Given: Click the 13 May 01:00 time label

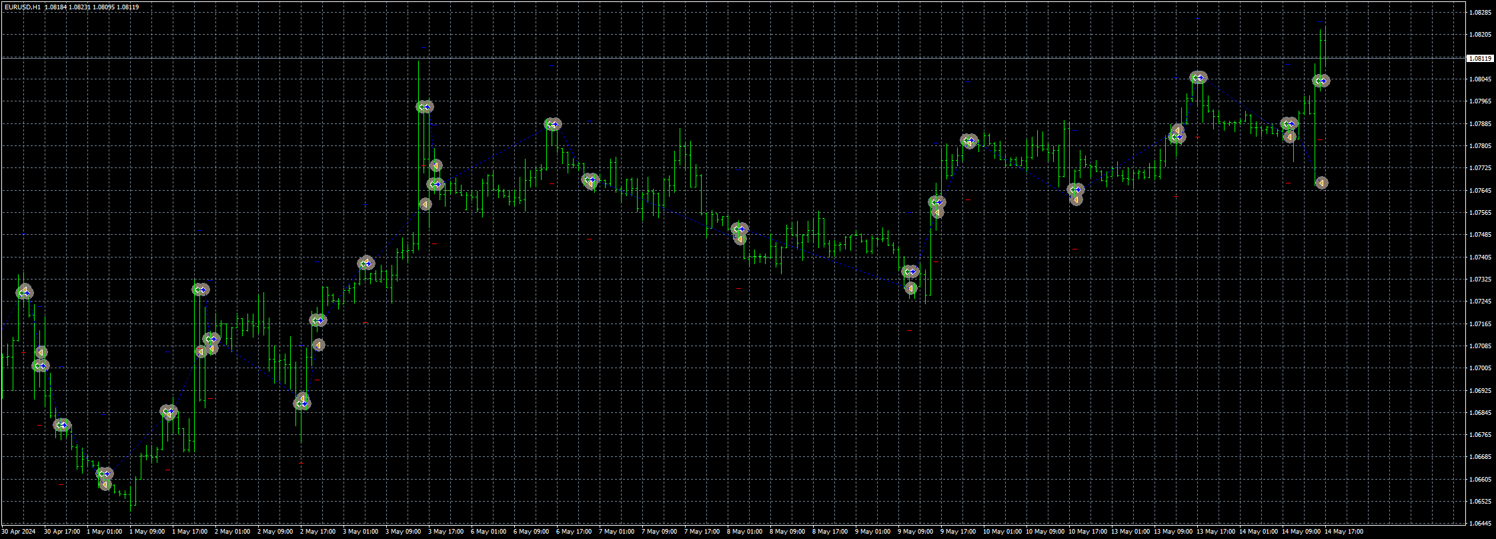Looking at the screenshot, I should tap(1131, 532).
